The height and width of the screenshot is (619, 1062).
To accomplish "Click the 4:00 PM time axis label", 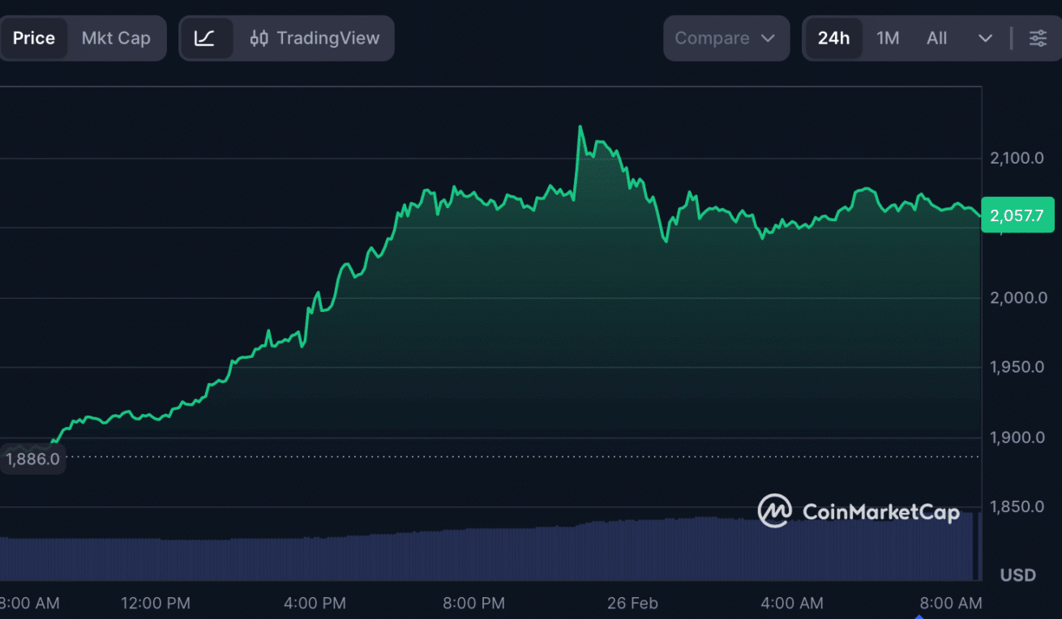I will click(315, 603).
